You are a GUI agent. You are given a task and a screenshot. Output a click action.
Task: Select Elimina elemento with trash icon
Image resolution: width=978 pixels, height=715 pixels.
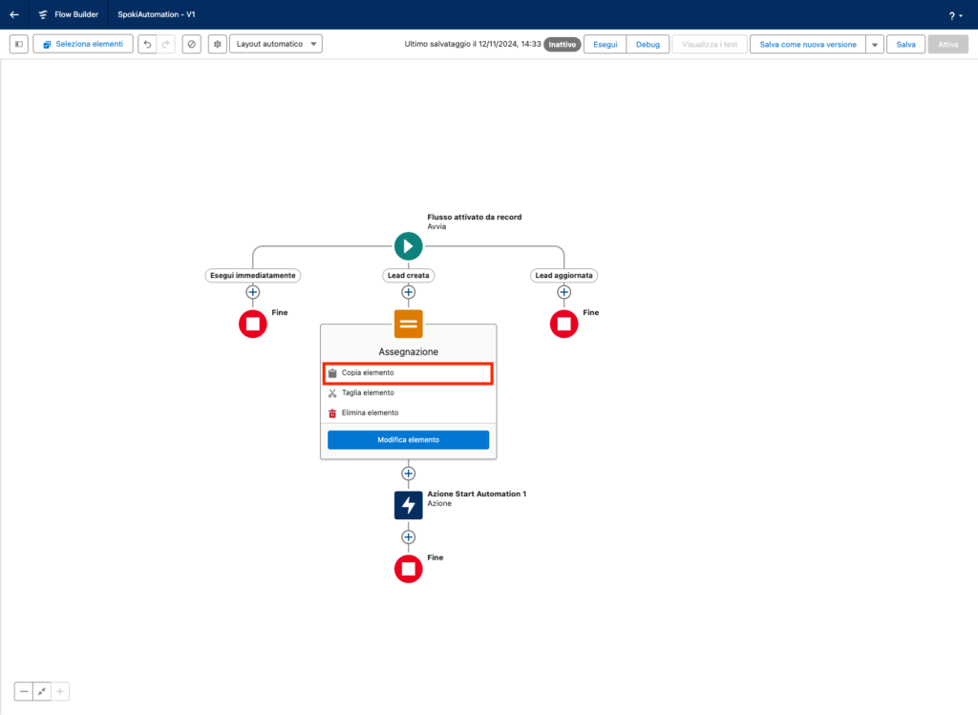(370, 412)
